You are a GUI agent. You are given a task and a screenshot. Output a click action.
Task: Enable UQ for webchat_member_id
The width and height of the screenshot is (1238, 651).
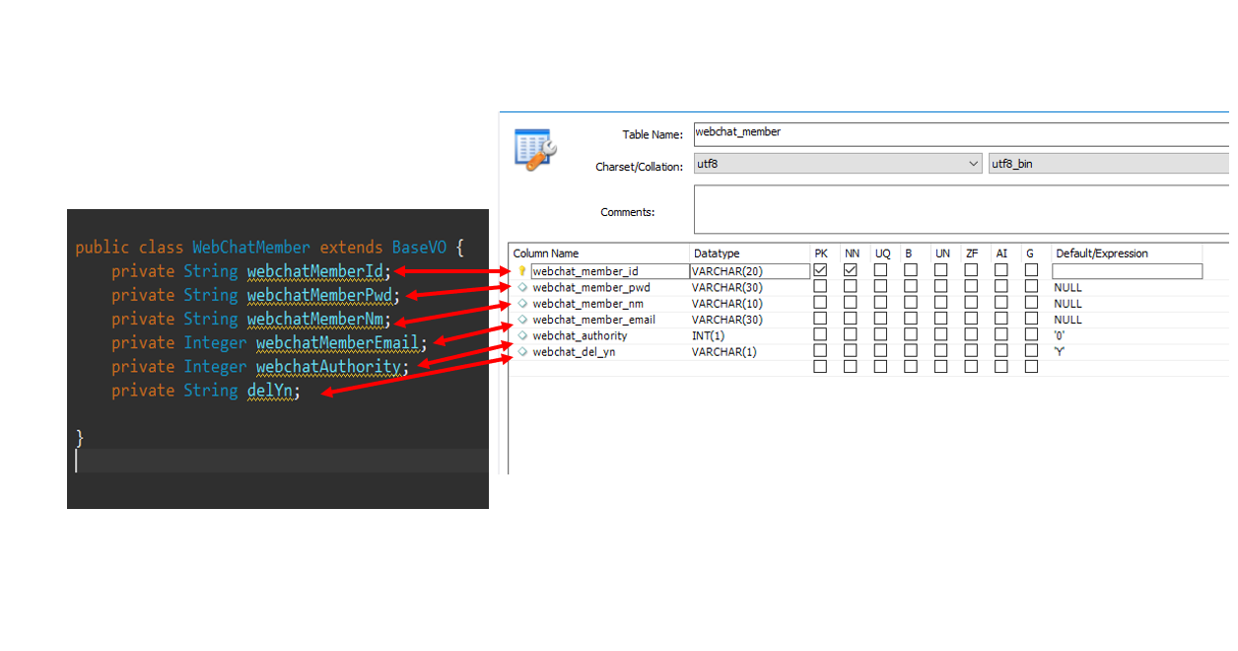click(880, 270)
